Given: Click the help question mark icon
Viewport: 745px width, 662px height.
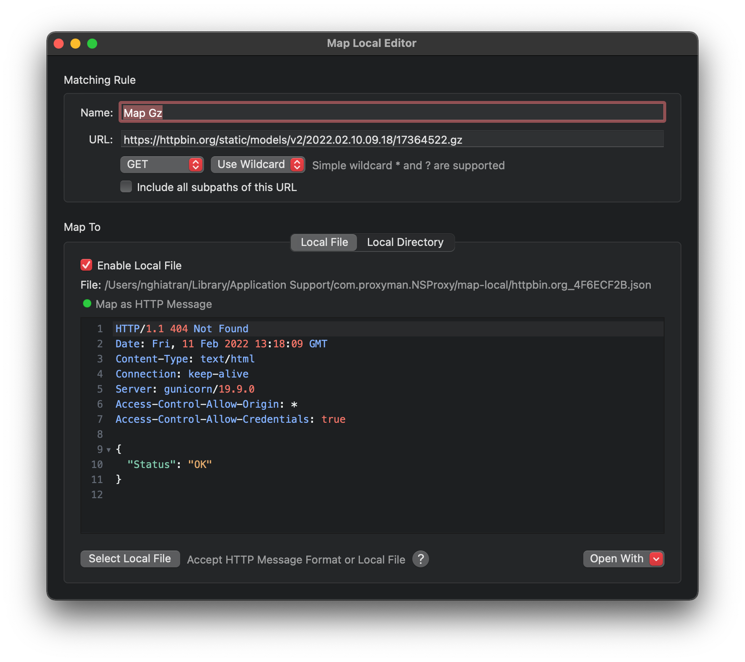Looking at the screenshot, I should (x=420, y=559).
